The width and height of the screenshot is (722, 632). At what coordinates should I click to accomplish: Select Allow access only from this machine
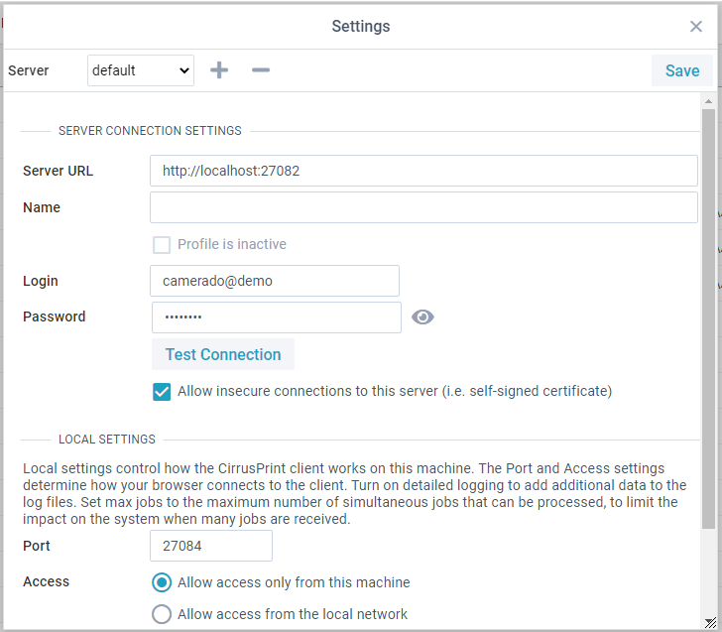[162, 582]
